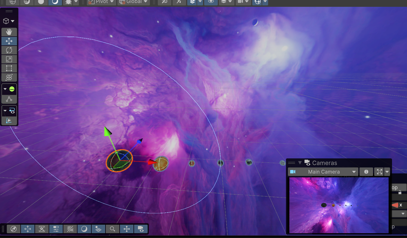This screenshot has height=238, width=407.
Task: Click the red X-axis gizmo arrow
Action: click(153, 162)
